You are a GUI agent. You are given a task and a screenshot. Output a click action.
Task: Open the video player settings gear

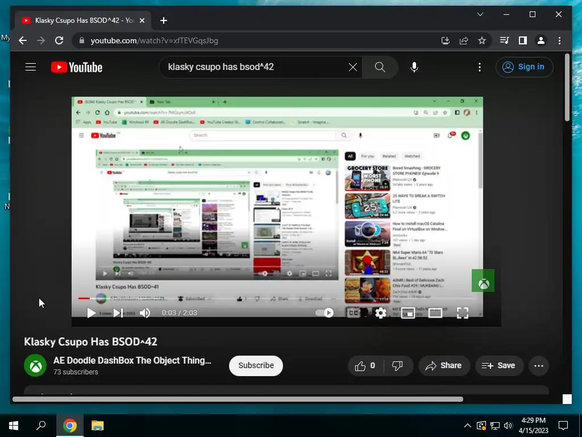(x=380, y=313)
